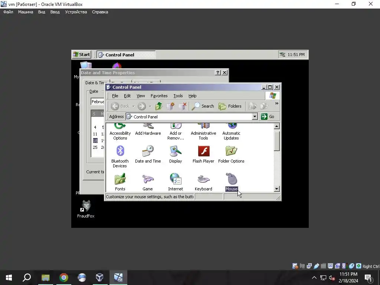Viewport: 380px width, 285px height.
Task: Select the Fonts folder icon
Action: coord(120,179)
